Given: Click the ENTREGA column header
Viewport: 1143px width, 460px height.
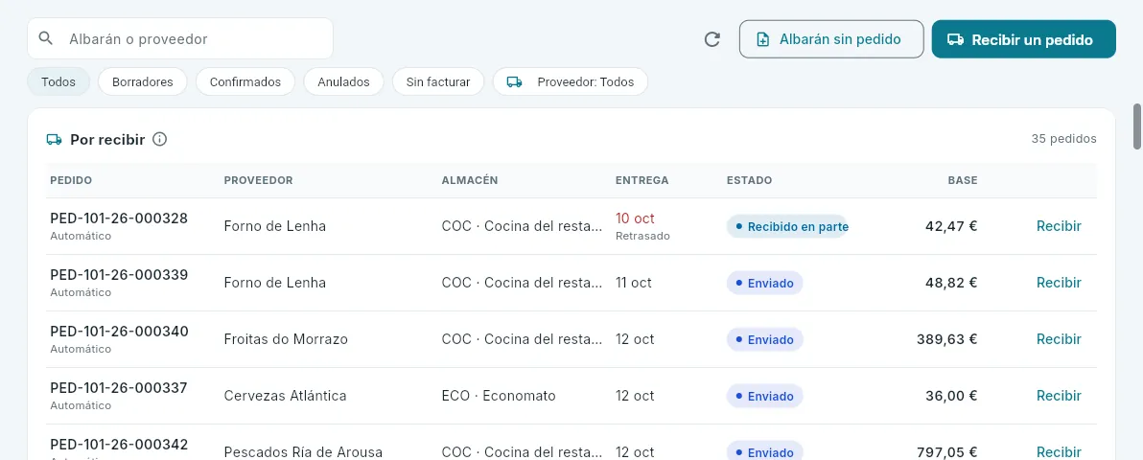Looking at the screenshot, I should coord(641,180).
